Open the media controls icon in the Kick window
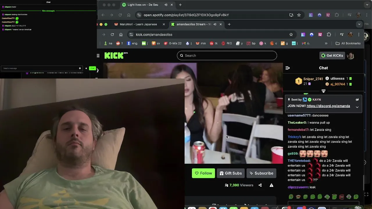This screenshot has height=209, width=372. [x=342, y=35]
